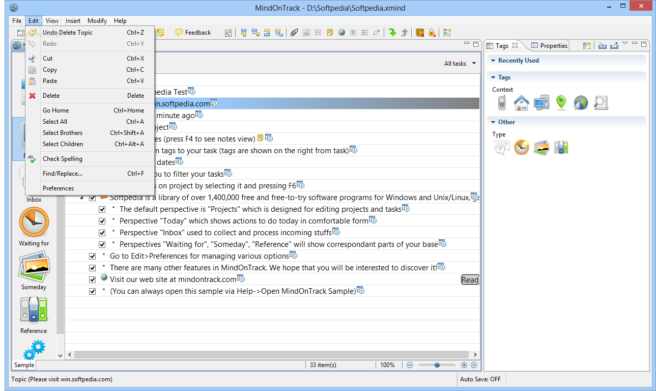Click the zoom slider handle

pyautogui.click(x=437, y=365)
